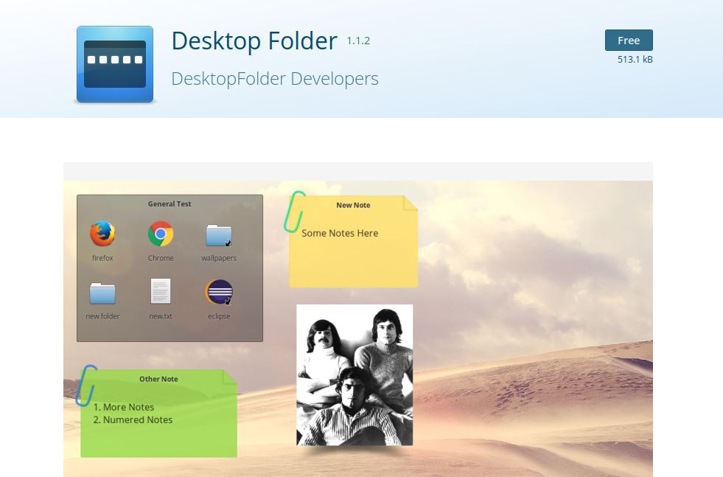The width and height of the screenshot is (723, 477).
Task: Click the "Desktop Folder" title text
Action: click(254, 41)
